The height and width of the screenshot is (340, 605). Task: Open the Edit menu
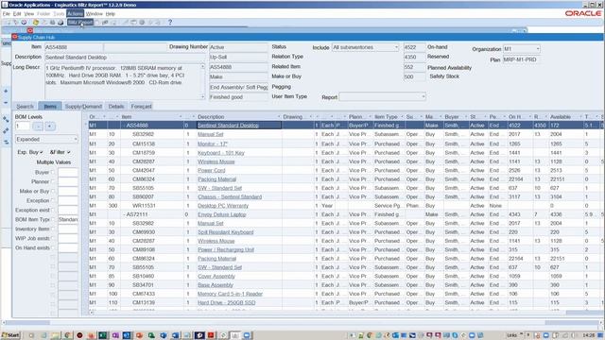click(17, 13)
